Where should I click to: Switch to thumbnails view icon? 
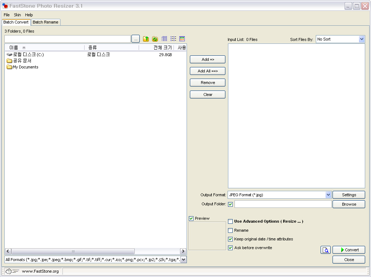point(182,39)
